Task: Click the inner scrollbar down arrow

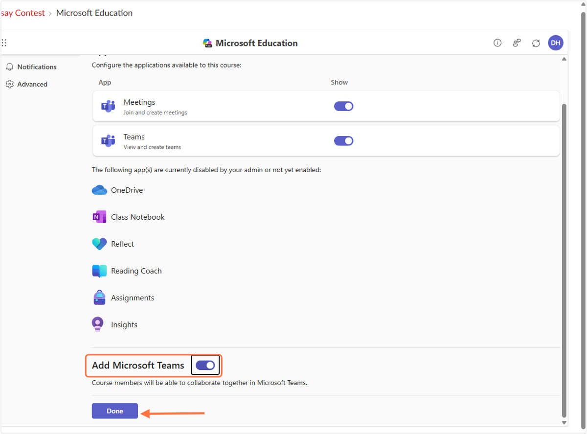Action: pos(564,422)
